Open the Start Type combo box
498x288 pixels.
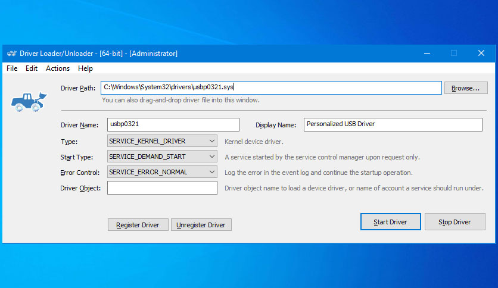click(162, 156)
